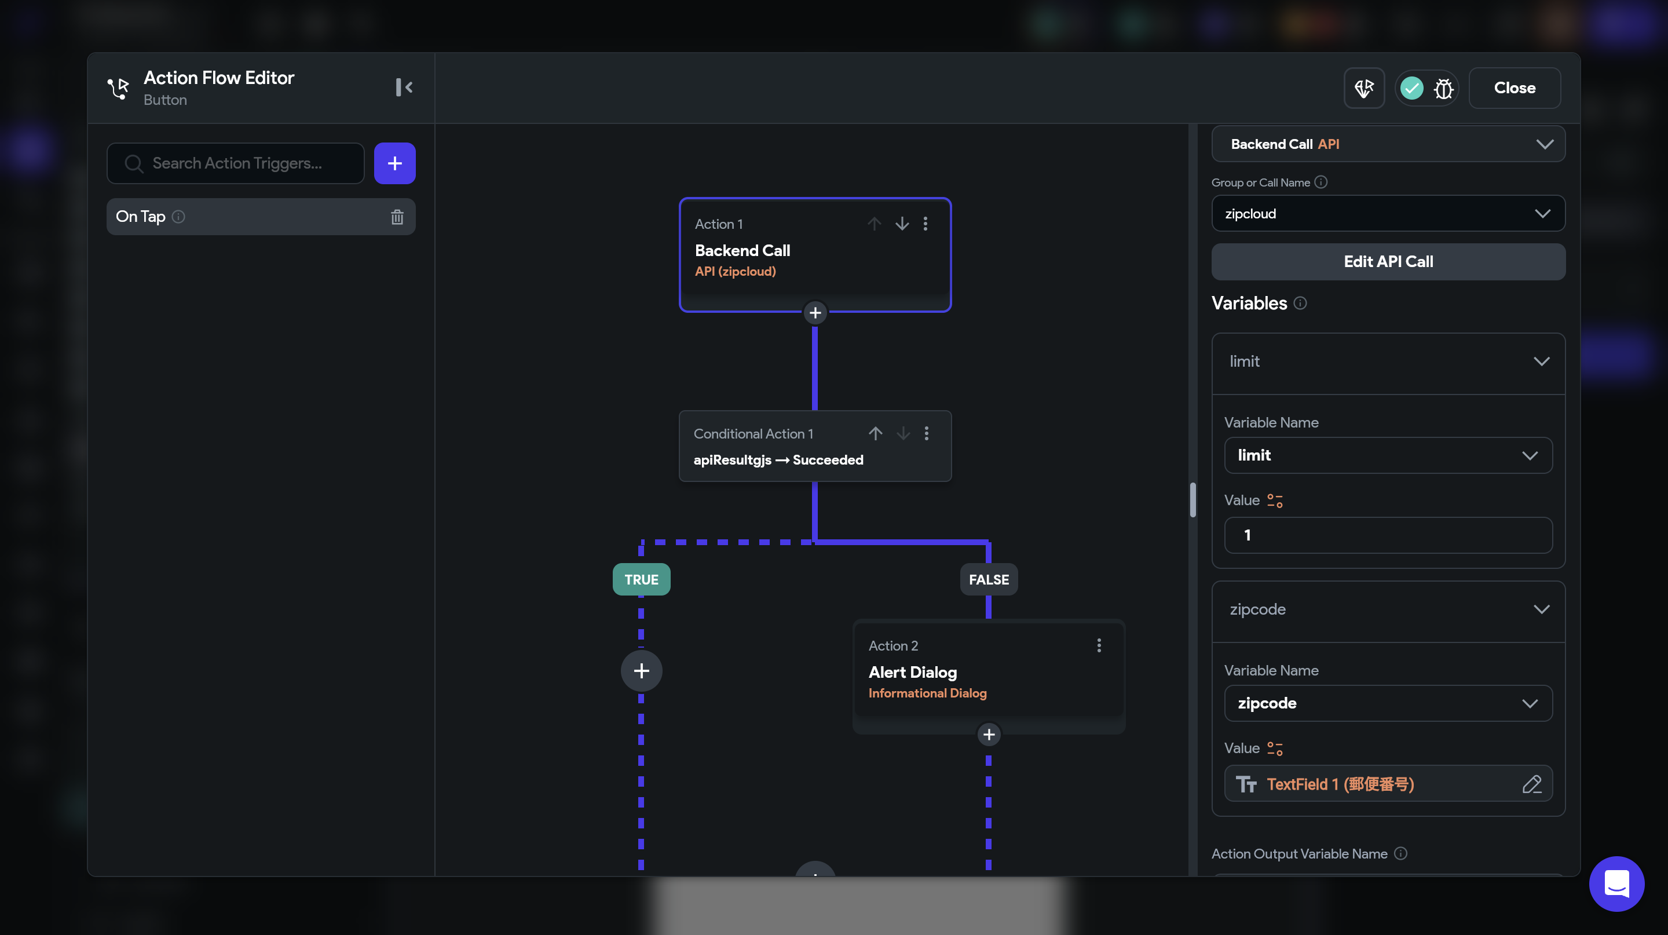Edit the TextField 1 zipcode value binding
Viewport: 1668px width, 935px height.
coord(1531,784)
